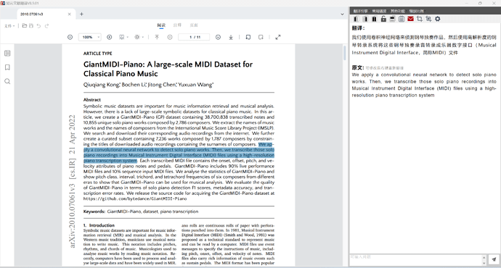Go to the previous page using the circled arrow

[x=170, y=37]
